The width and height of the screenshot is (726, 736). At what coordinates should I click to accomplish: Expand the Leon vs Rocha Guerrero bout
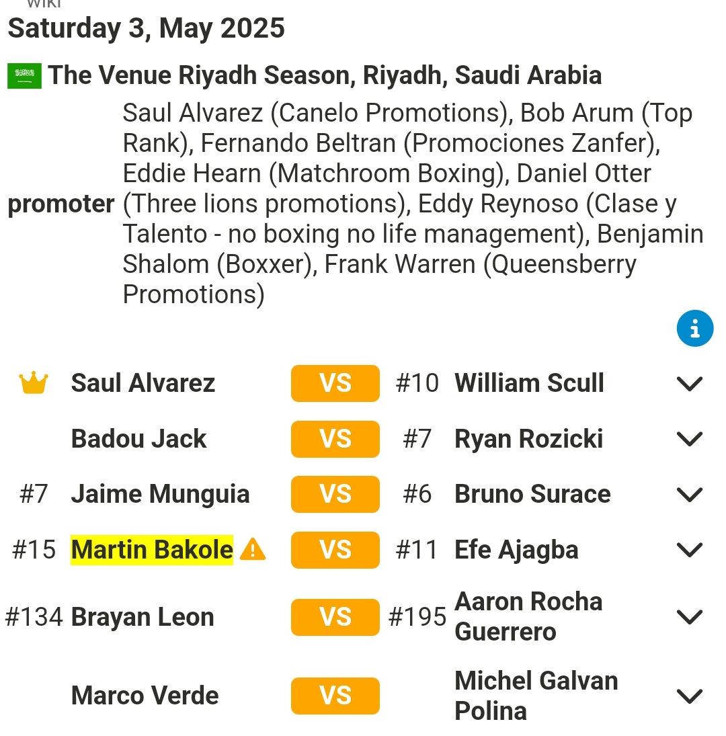click(690, 617)
